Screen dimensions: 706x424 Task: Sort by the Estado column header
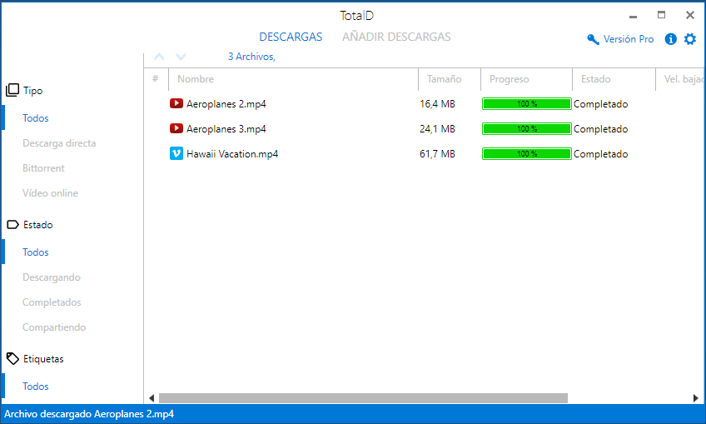pos(614,79)
